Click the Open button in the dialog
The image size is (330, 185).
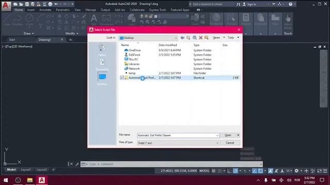pos(228,135)
